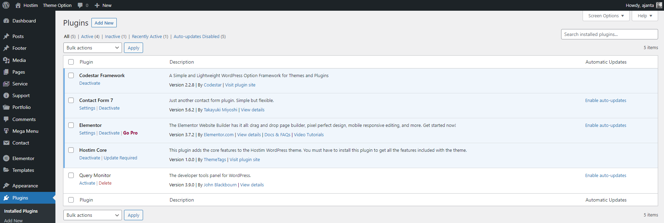Viewport: 664px width, 223px height.
Task: Open the top Bulk actions dropdown
Action: [92, 48]
